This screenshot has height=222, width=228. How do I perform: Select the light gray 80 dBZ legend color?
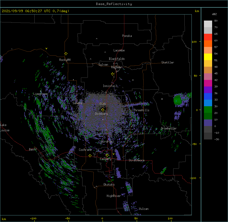pos(208,24)
